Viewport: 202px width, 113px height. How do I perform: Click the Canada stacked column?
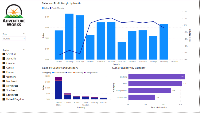67,96
